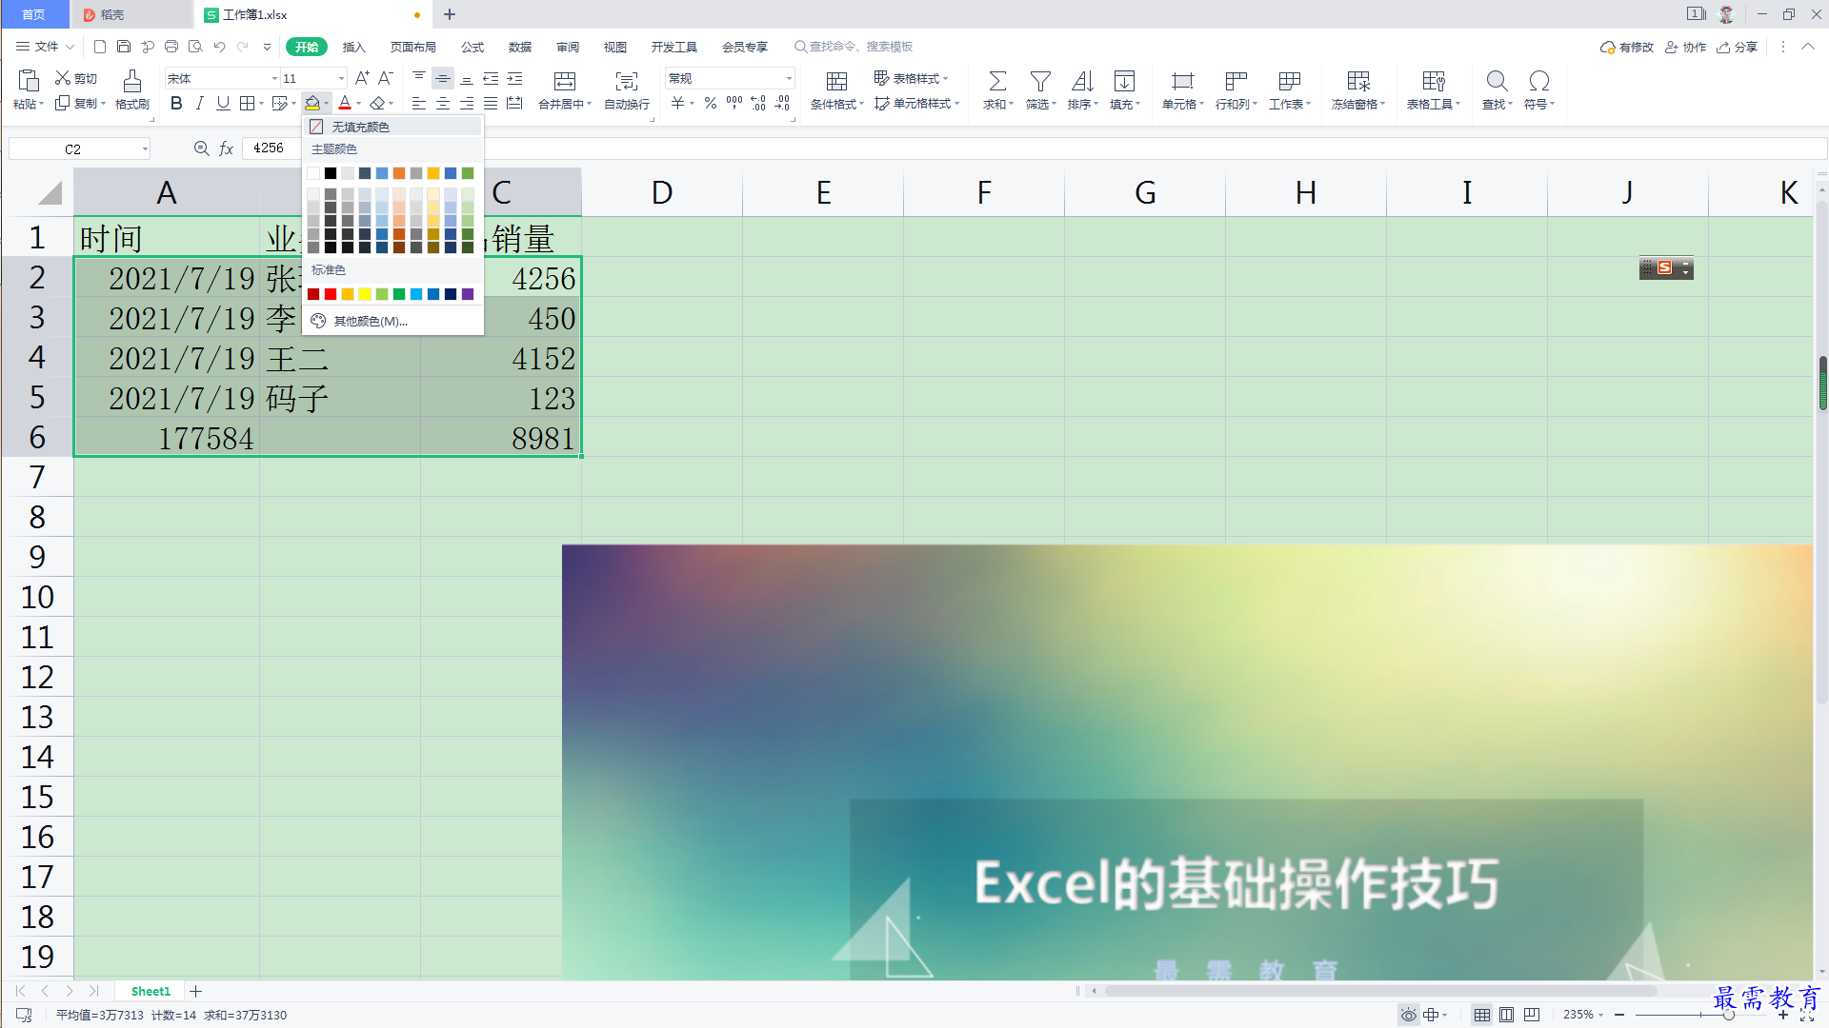Pick standard purple fill color swatch

[468, 294]
